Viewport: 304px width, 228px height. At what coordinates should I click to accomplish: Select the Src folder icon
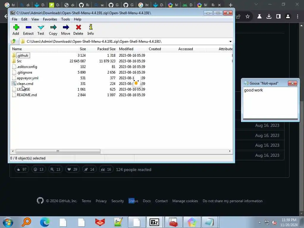pos(14,61)
